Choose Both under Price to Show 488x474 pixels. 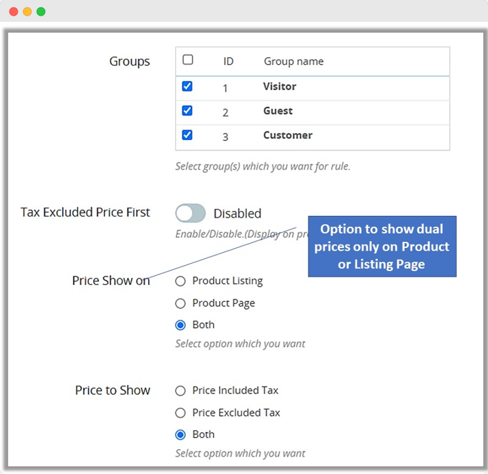(181, 434)
